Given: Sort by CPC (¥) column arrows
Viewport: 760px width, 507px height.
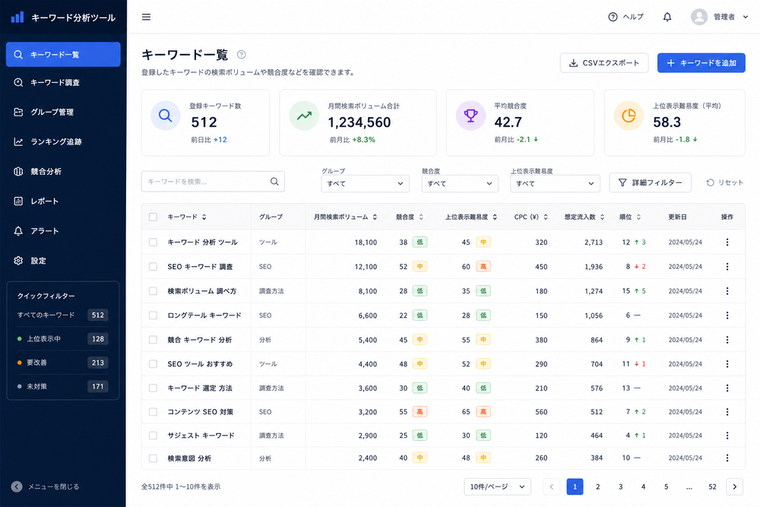Looking at the screenshot, I should click(x=545, y=217).
